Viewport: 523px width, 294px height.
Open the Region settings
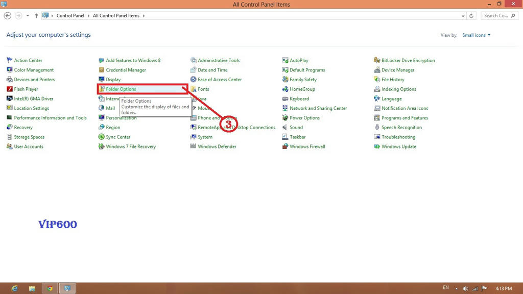click(113, 127)
